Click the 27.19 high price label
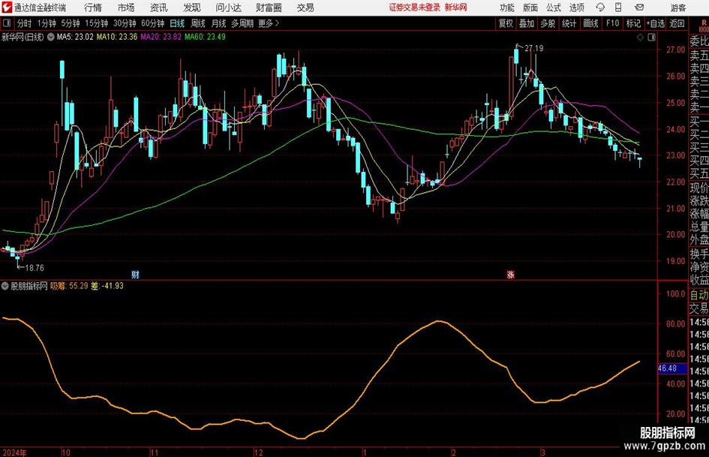The image size is (709, 457). tap(534, 48)
